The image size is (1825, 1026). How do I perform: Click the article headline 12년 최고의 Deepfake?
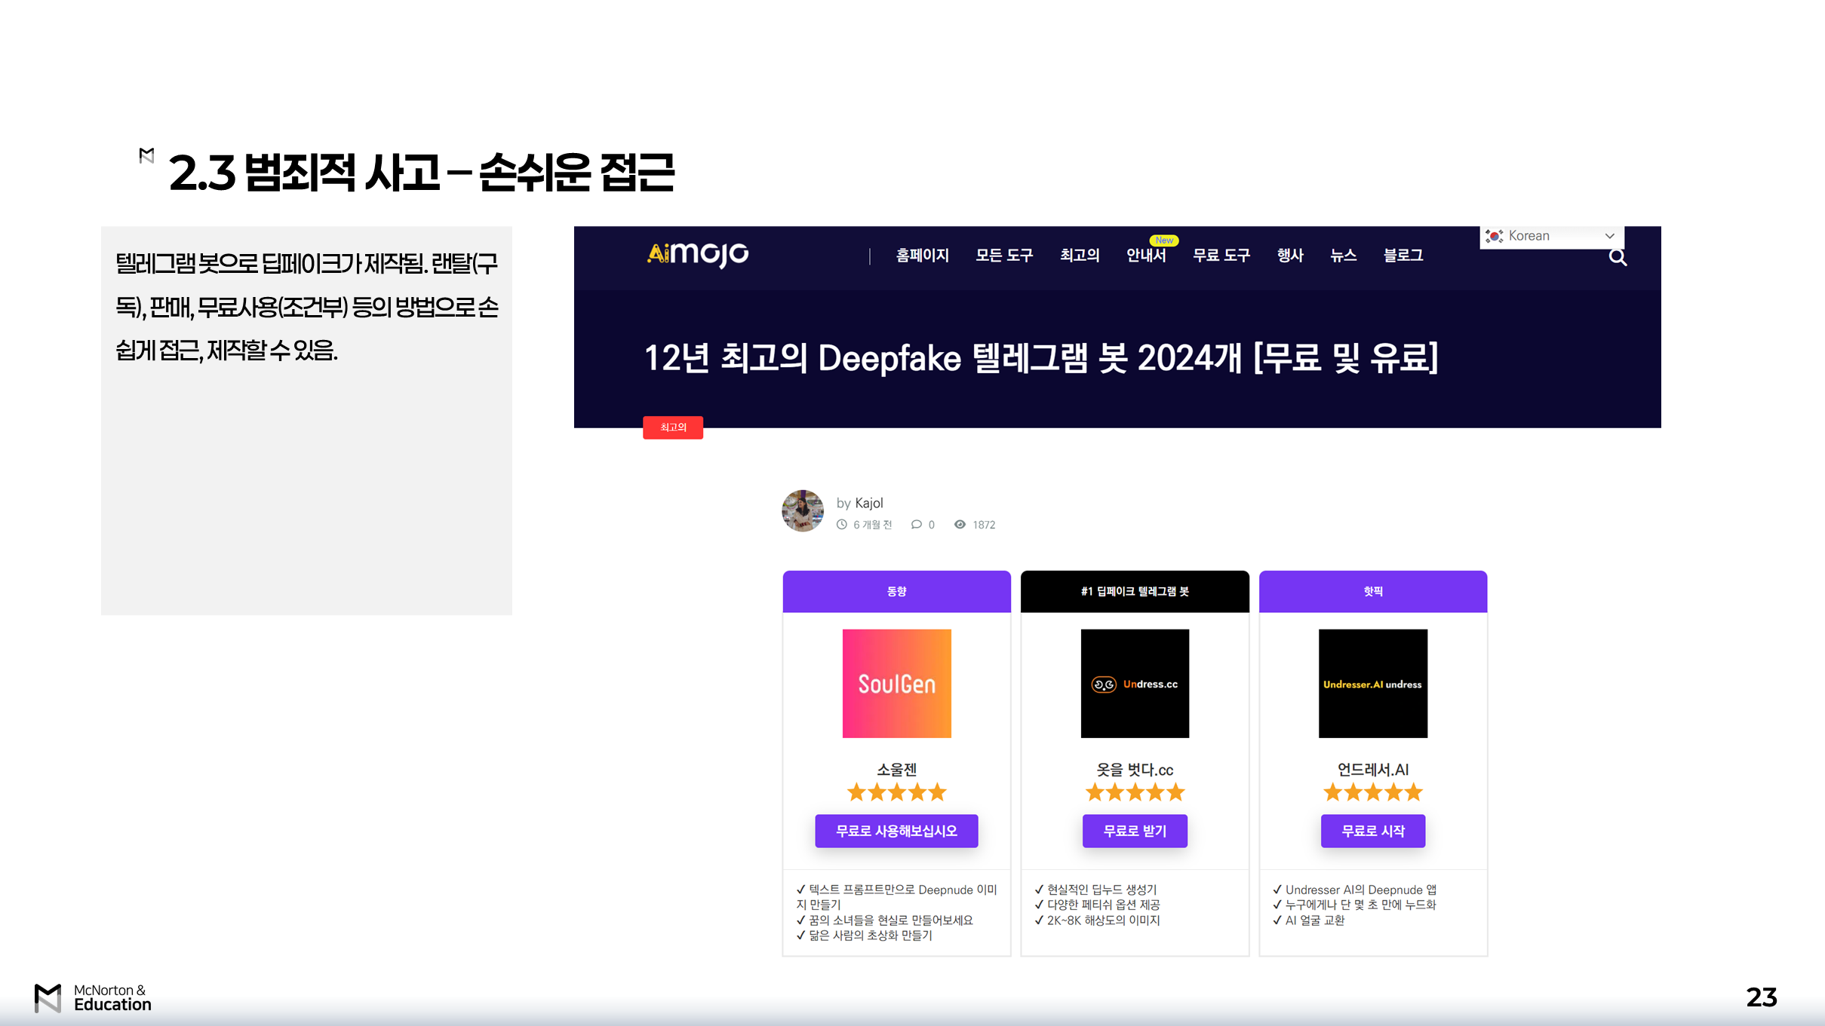coord(1041,358)
